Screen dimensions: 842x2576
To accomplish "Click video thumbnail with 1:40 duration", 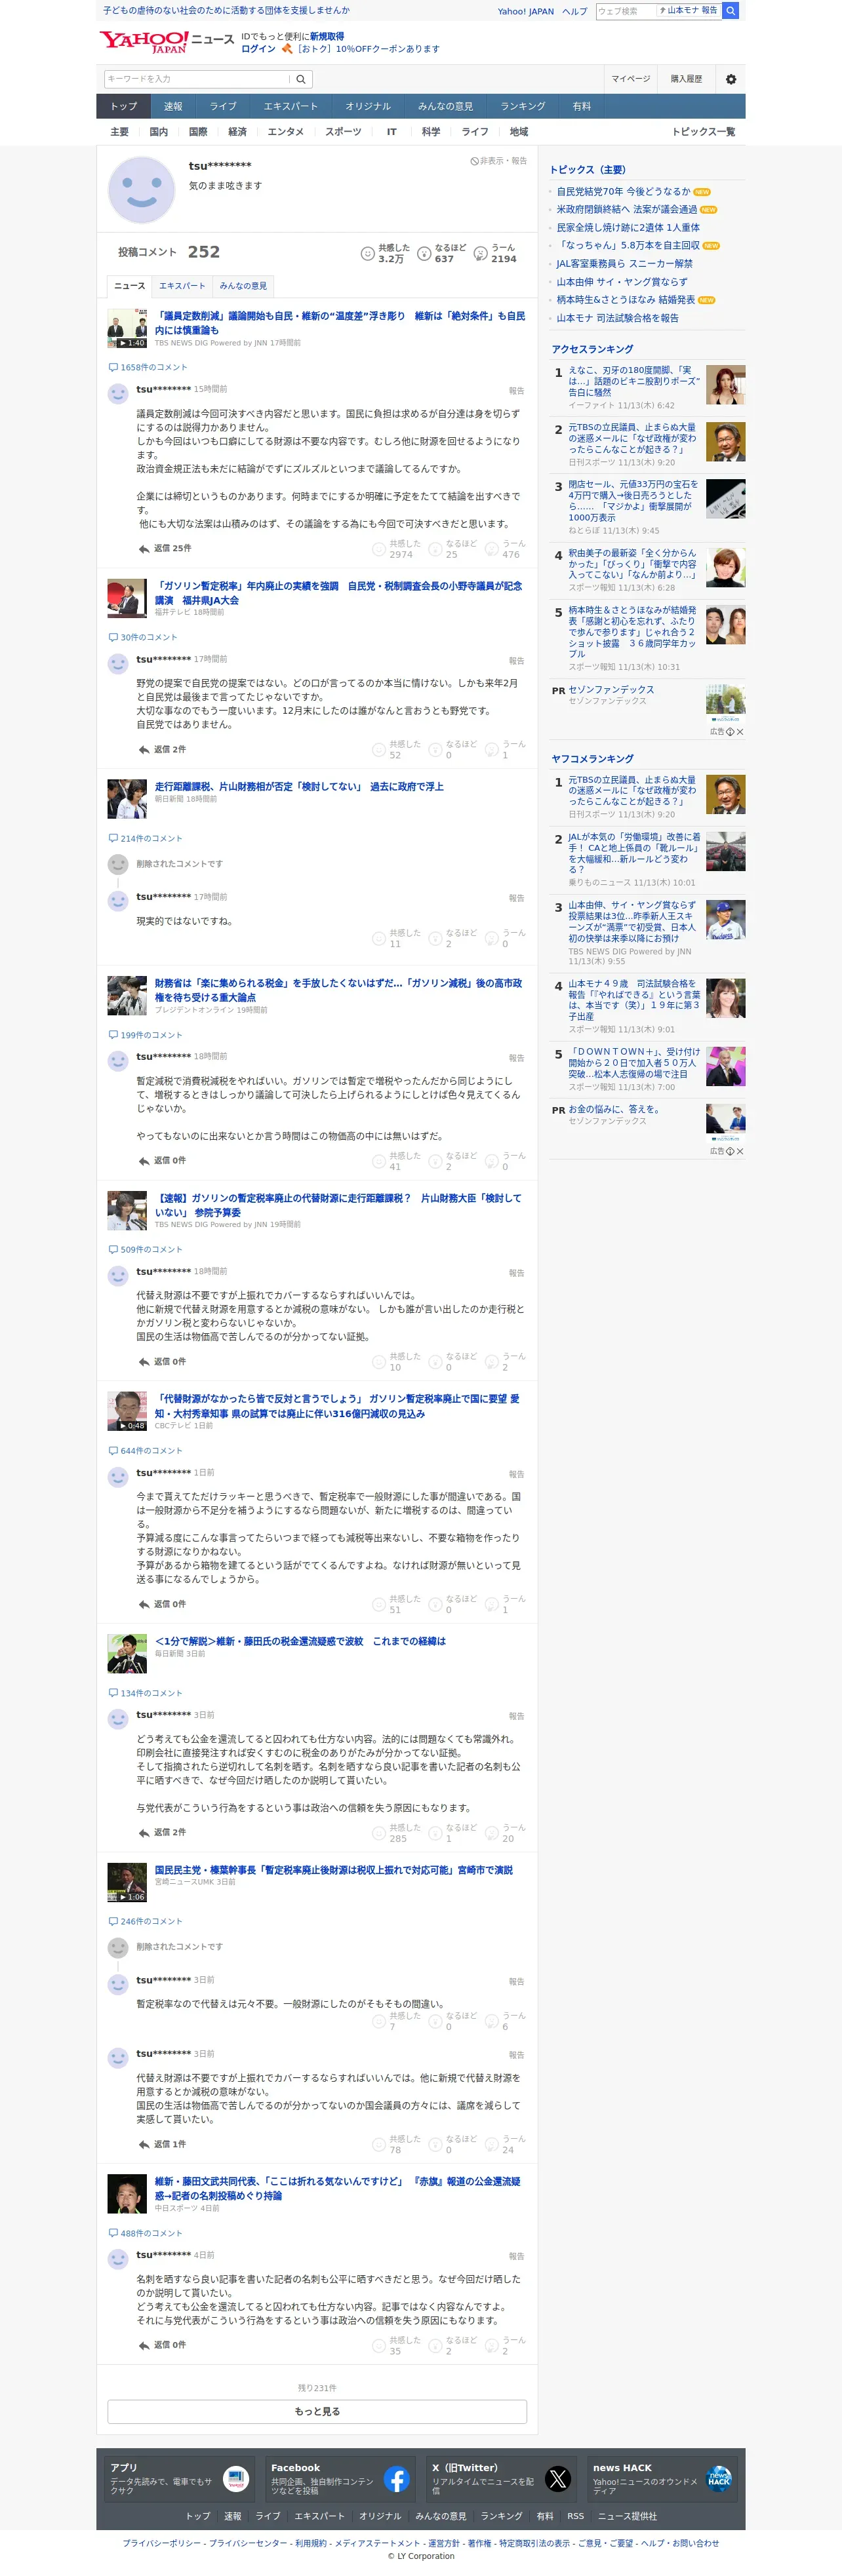I will (x=127, y=328).
